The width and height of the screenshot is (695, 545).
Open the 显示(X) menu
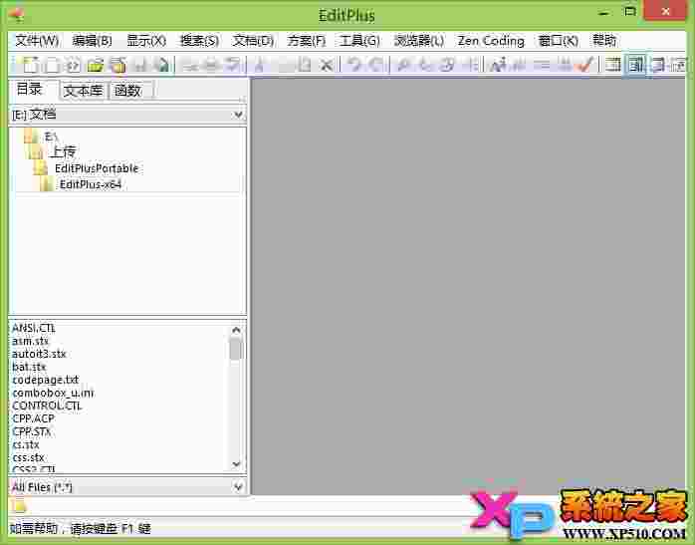(x=146, y=41)
